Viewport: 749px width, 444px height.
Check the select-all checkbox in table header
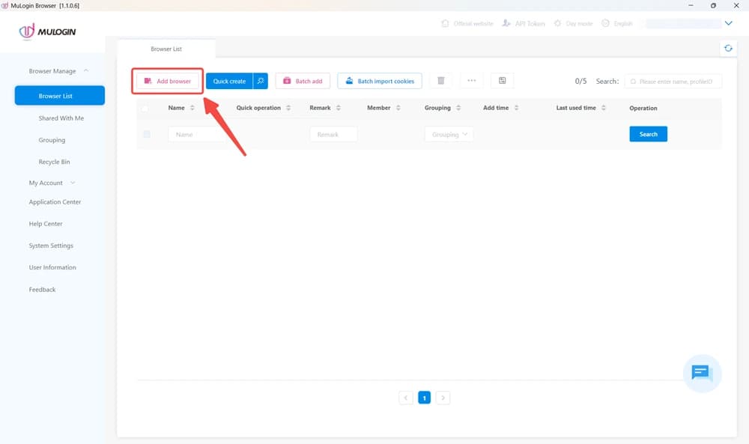145,108
